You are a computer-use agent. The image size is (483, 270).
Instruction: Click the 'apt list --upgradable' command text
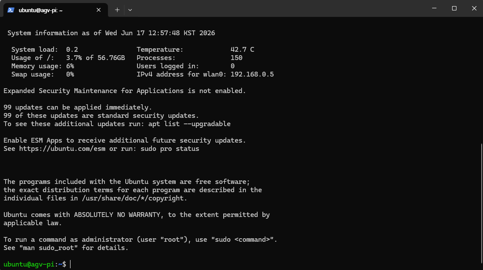click(x=189, y=124)
